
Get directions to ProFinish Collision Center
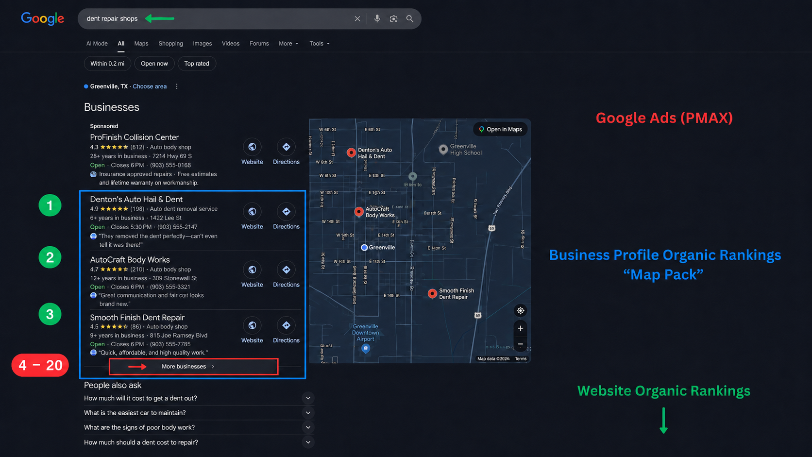click(286, 147)
